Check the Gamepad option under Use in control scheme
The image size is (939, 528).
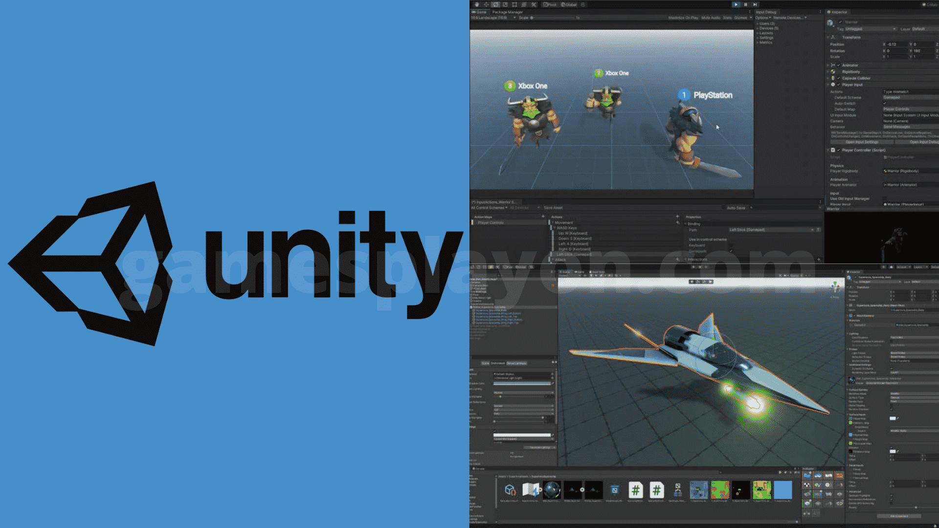click(x=731, y=251)
